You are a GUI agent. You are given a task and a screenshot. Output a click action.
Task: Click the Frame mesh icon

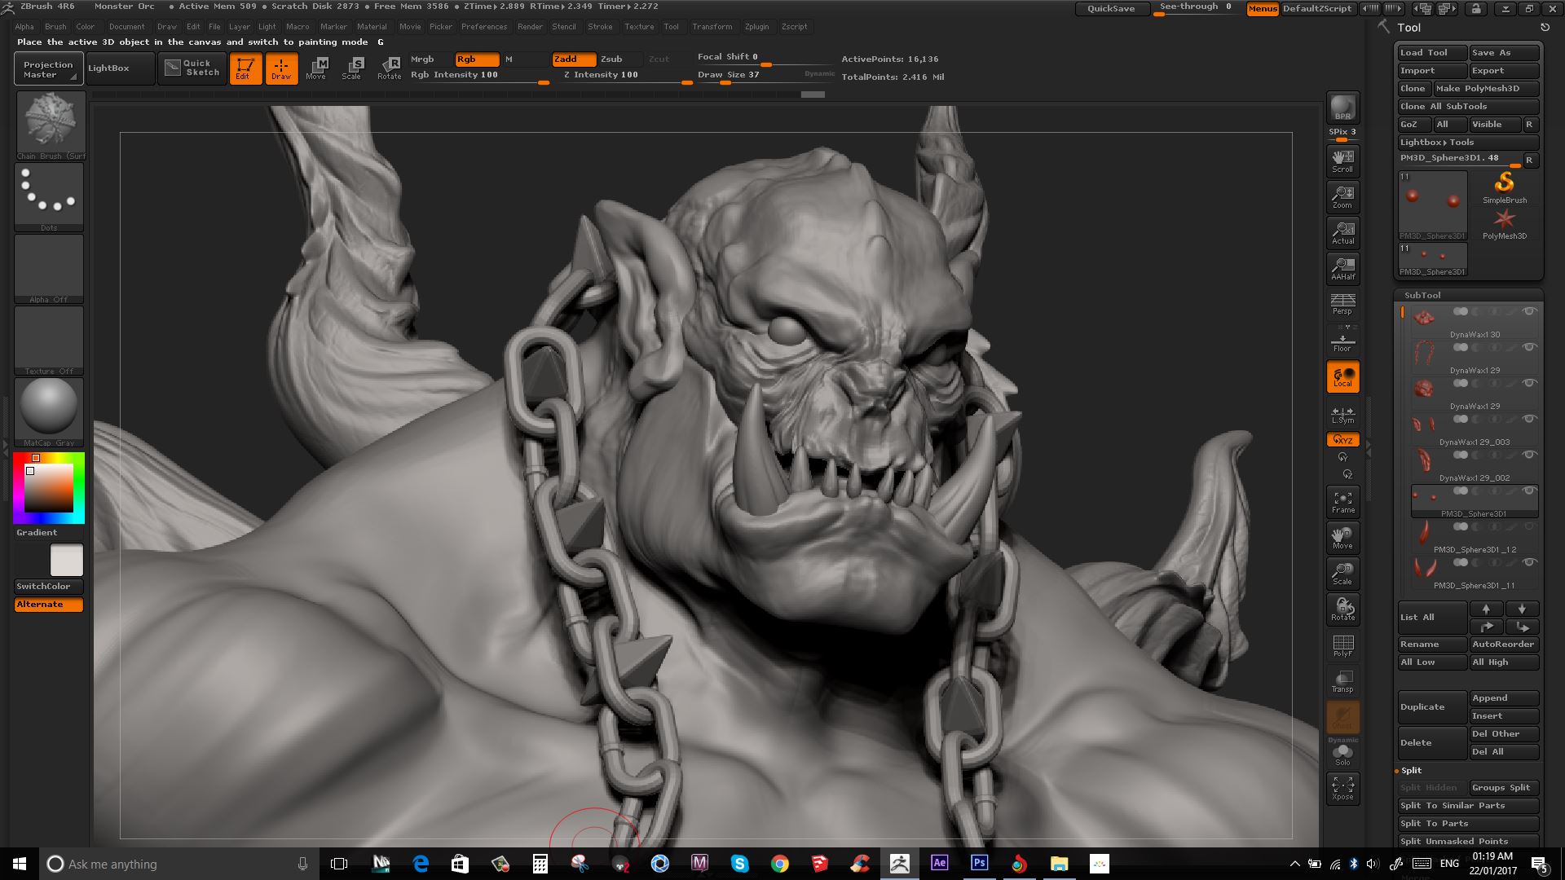pos(1342,501)
